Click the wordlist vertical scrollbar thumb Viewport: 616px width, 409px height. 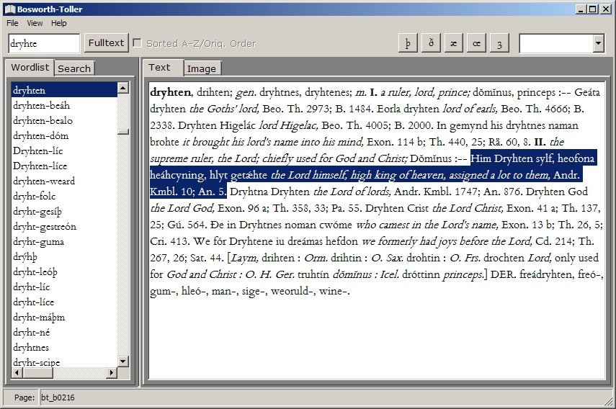(x=123, y=132)
